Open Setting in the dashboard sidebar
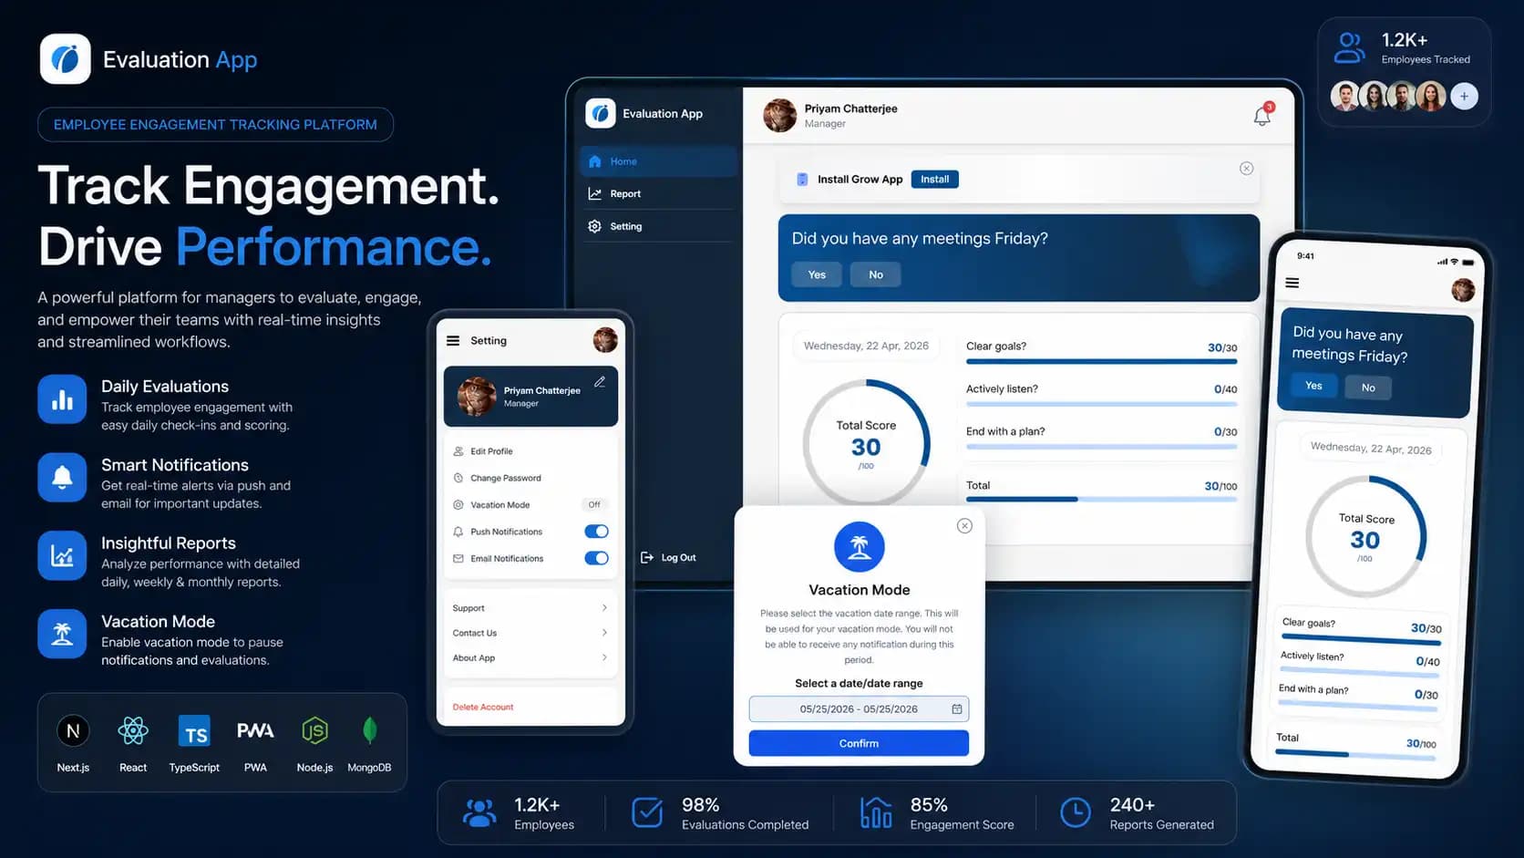Viewport: 1524px width, 858px height. (658, 226)
